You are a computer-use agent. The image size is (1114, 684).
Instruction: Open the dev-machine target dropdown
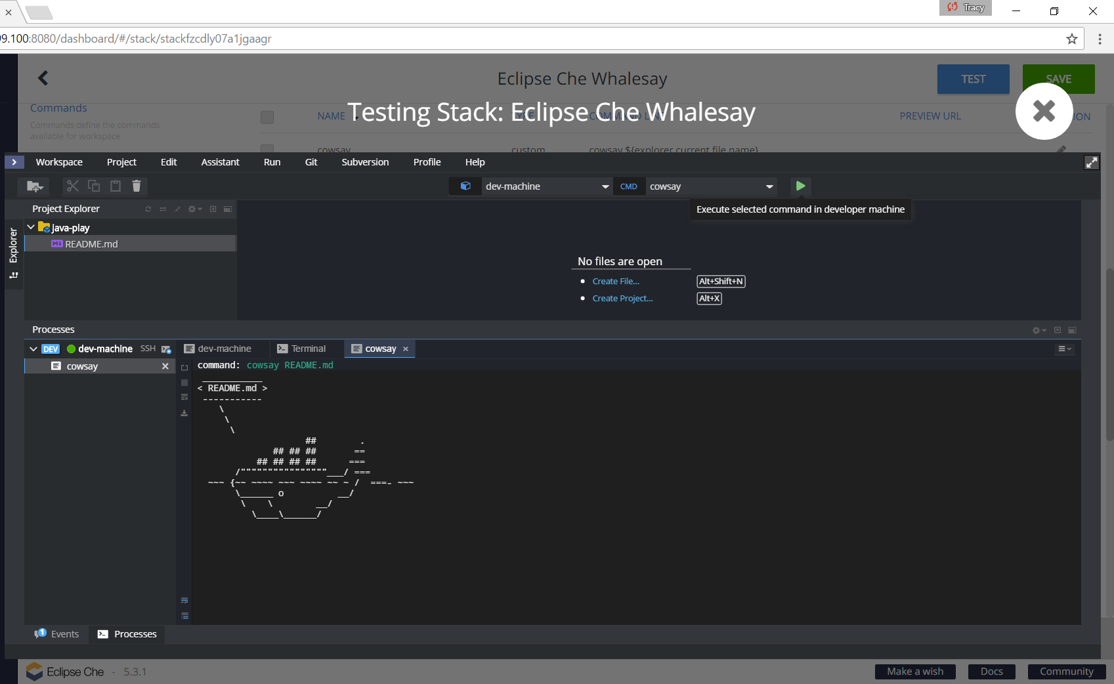pos(546,186)
